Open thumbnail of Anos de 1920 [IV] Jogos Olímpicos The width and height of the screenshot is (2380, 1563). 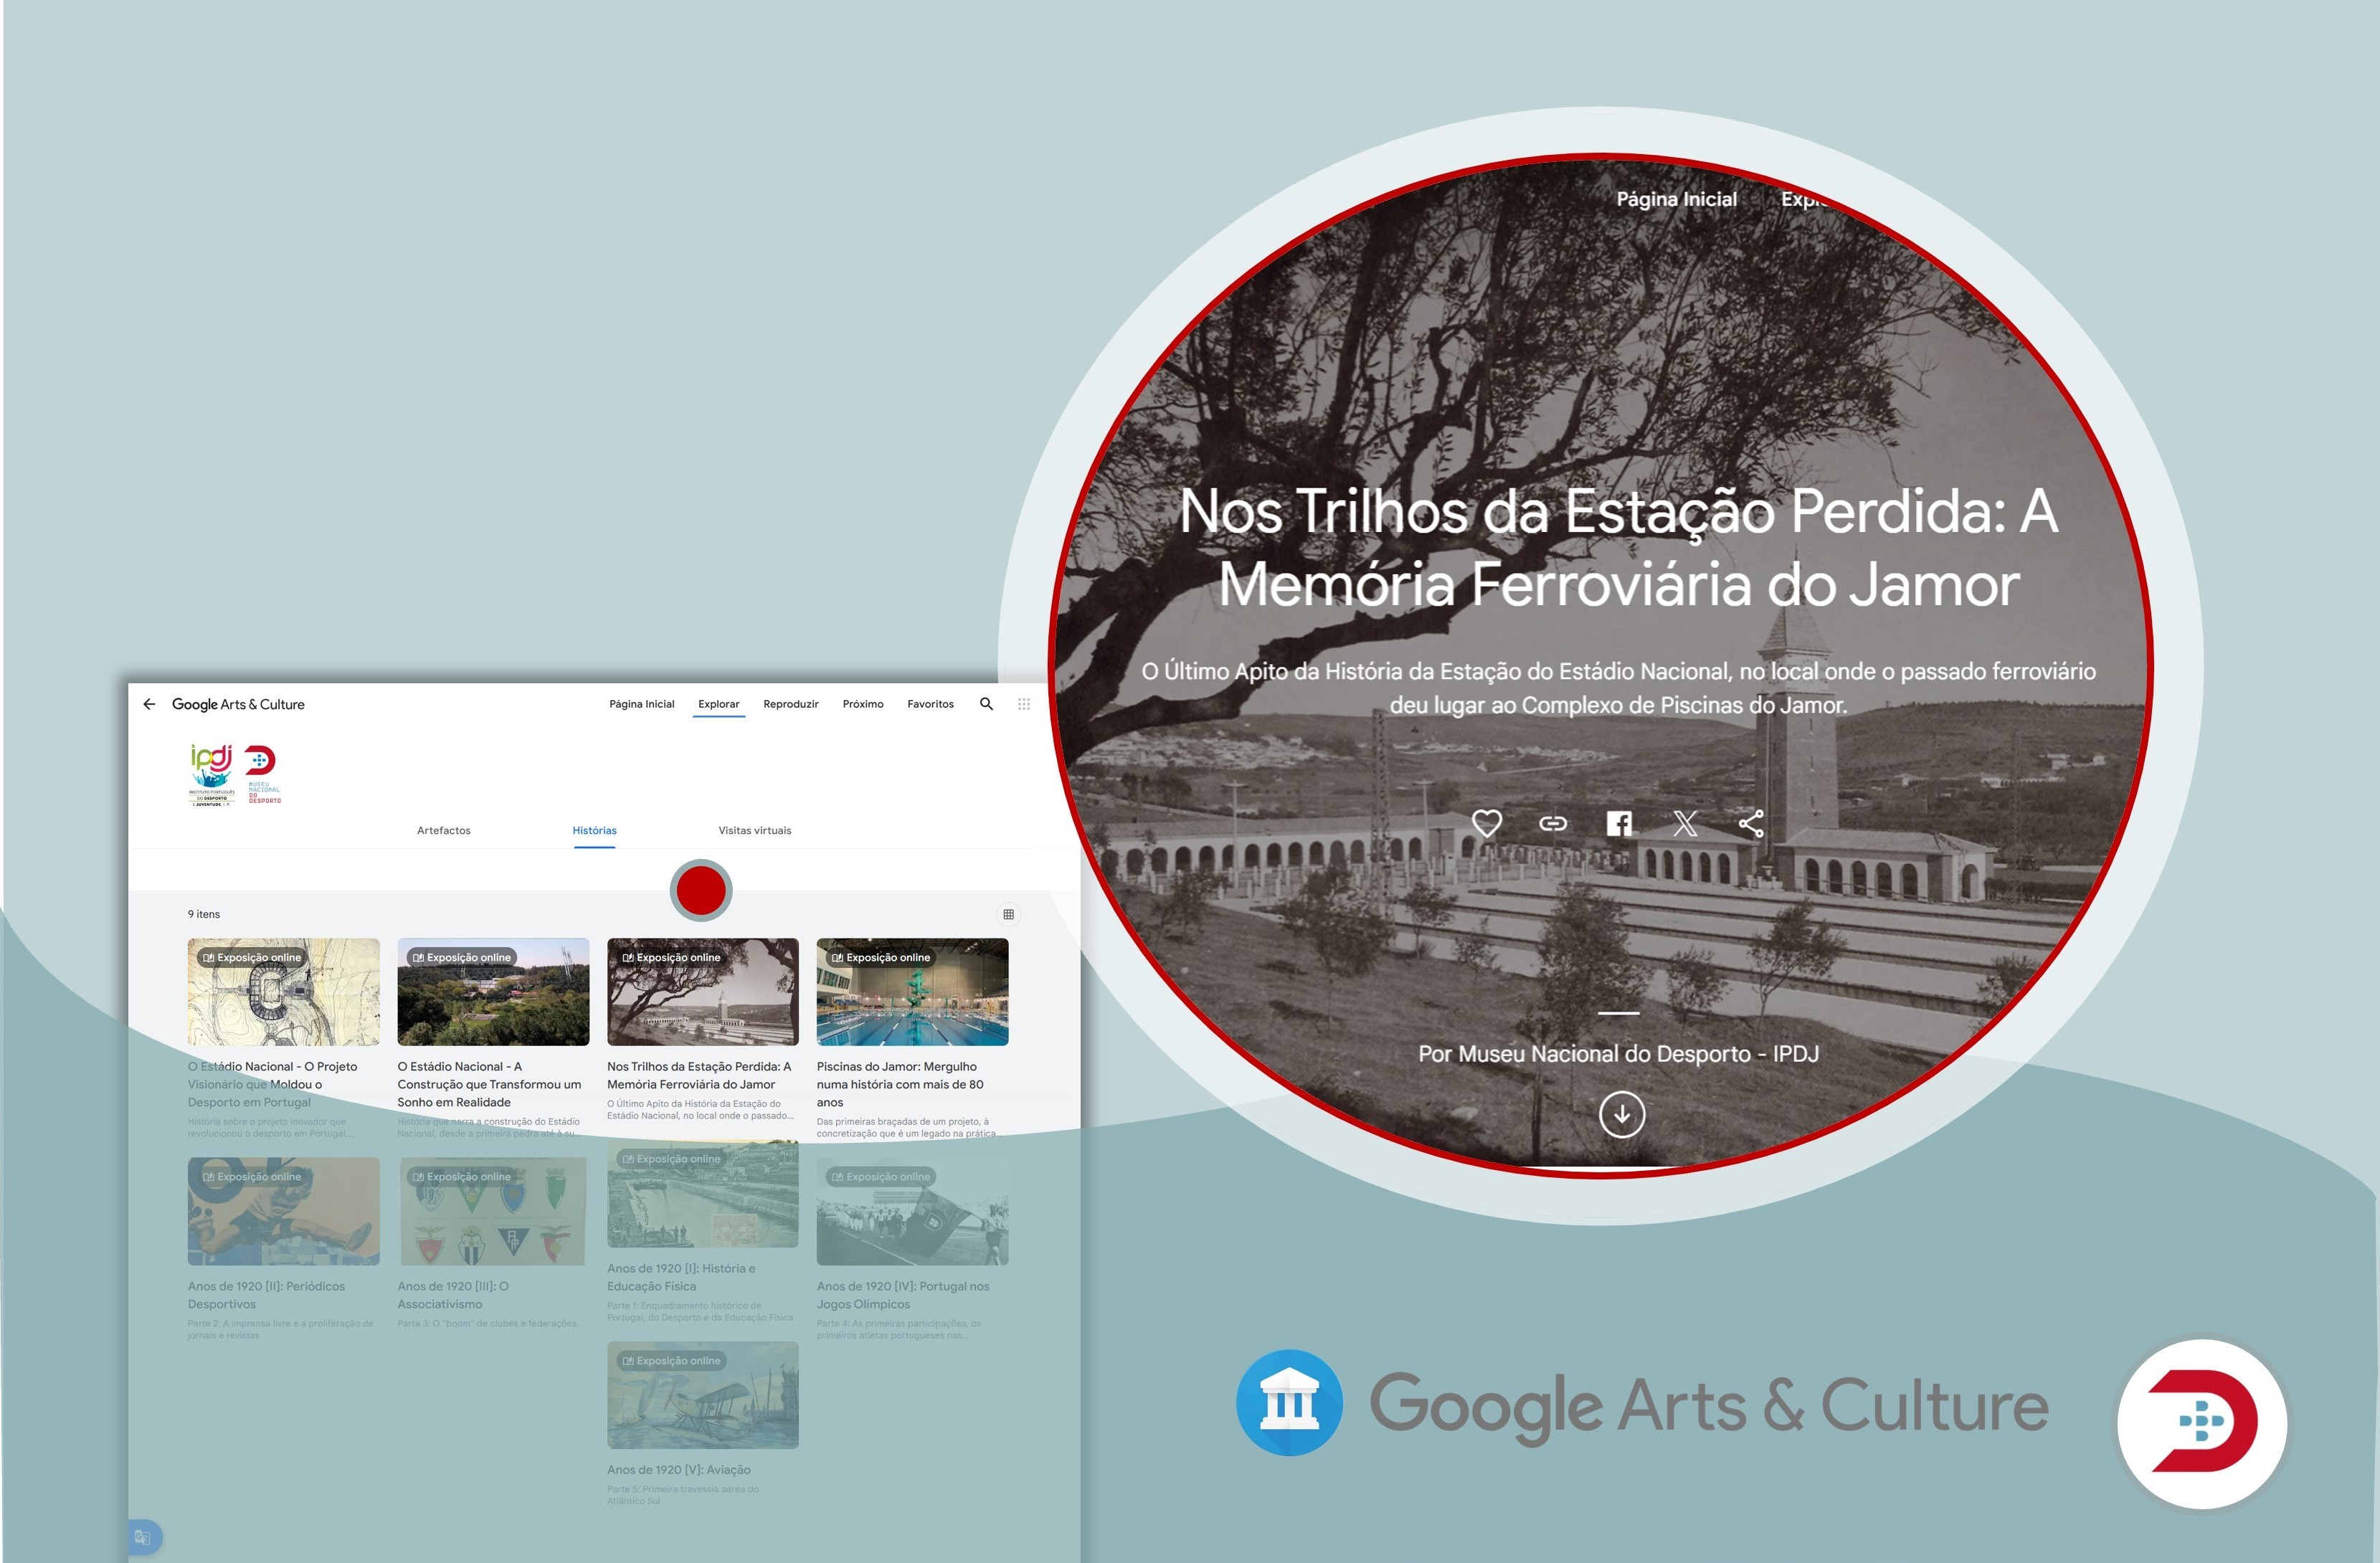pos(913,1211)
